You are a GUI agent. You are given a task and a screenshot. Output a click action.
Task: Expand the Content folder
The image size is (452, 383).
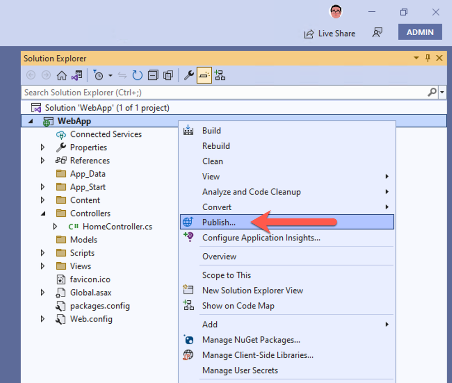[x=43, y=200]
